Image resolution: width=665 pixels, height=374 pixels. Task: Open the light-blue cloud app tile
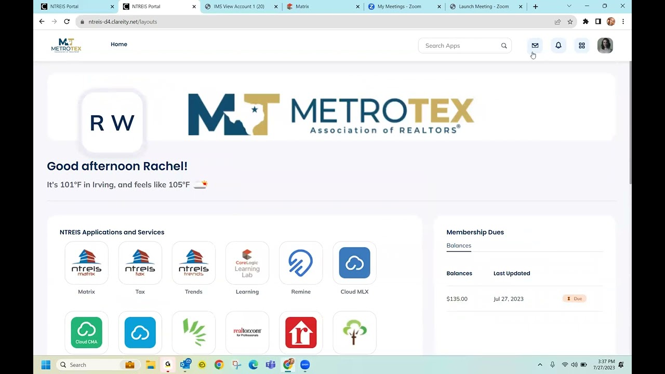pyautogui.click(x=140, y=332)
